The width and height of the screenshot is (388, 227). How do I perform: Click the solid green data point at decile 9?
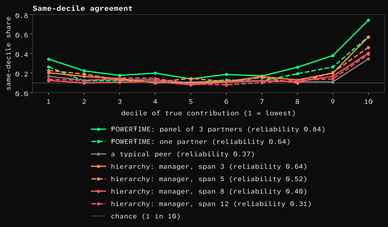pos(333,56)
